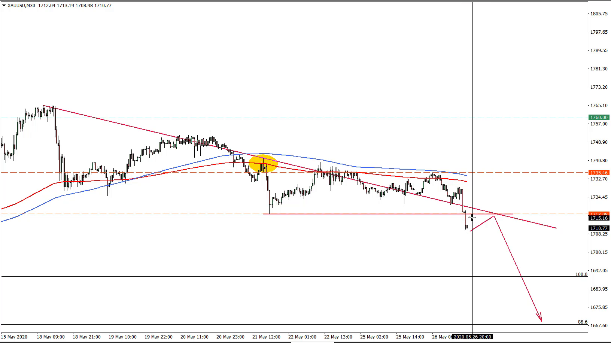Click the 20 May 11:00 time label
611x343 pixels.
click(x=194, y=337)
